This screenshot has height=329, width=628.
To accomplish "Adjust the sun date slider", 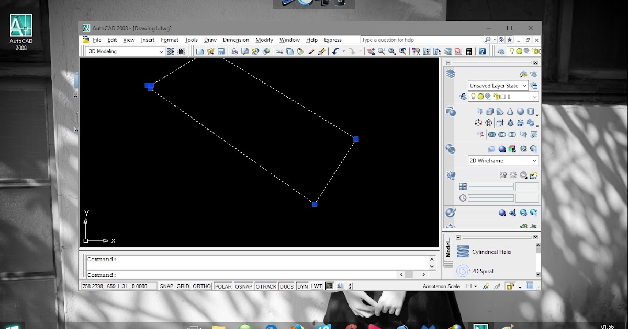I will point(491,186).
